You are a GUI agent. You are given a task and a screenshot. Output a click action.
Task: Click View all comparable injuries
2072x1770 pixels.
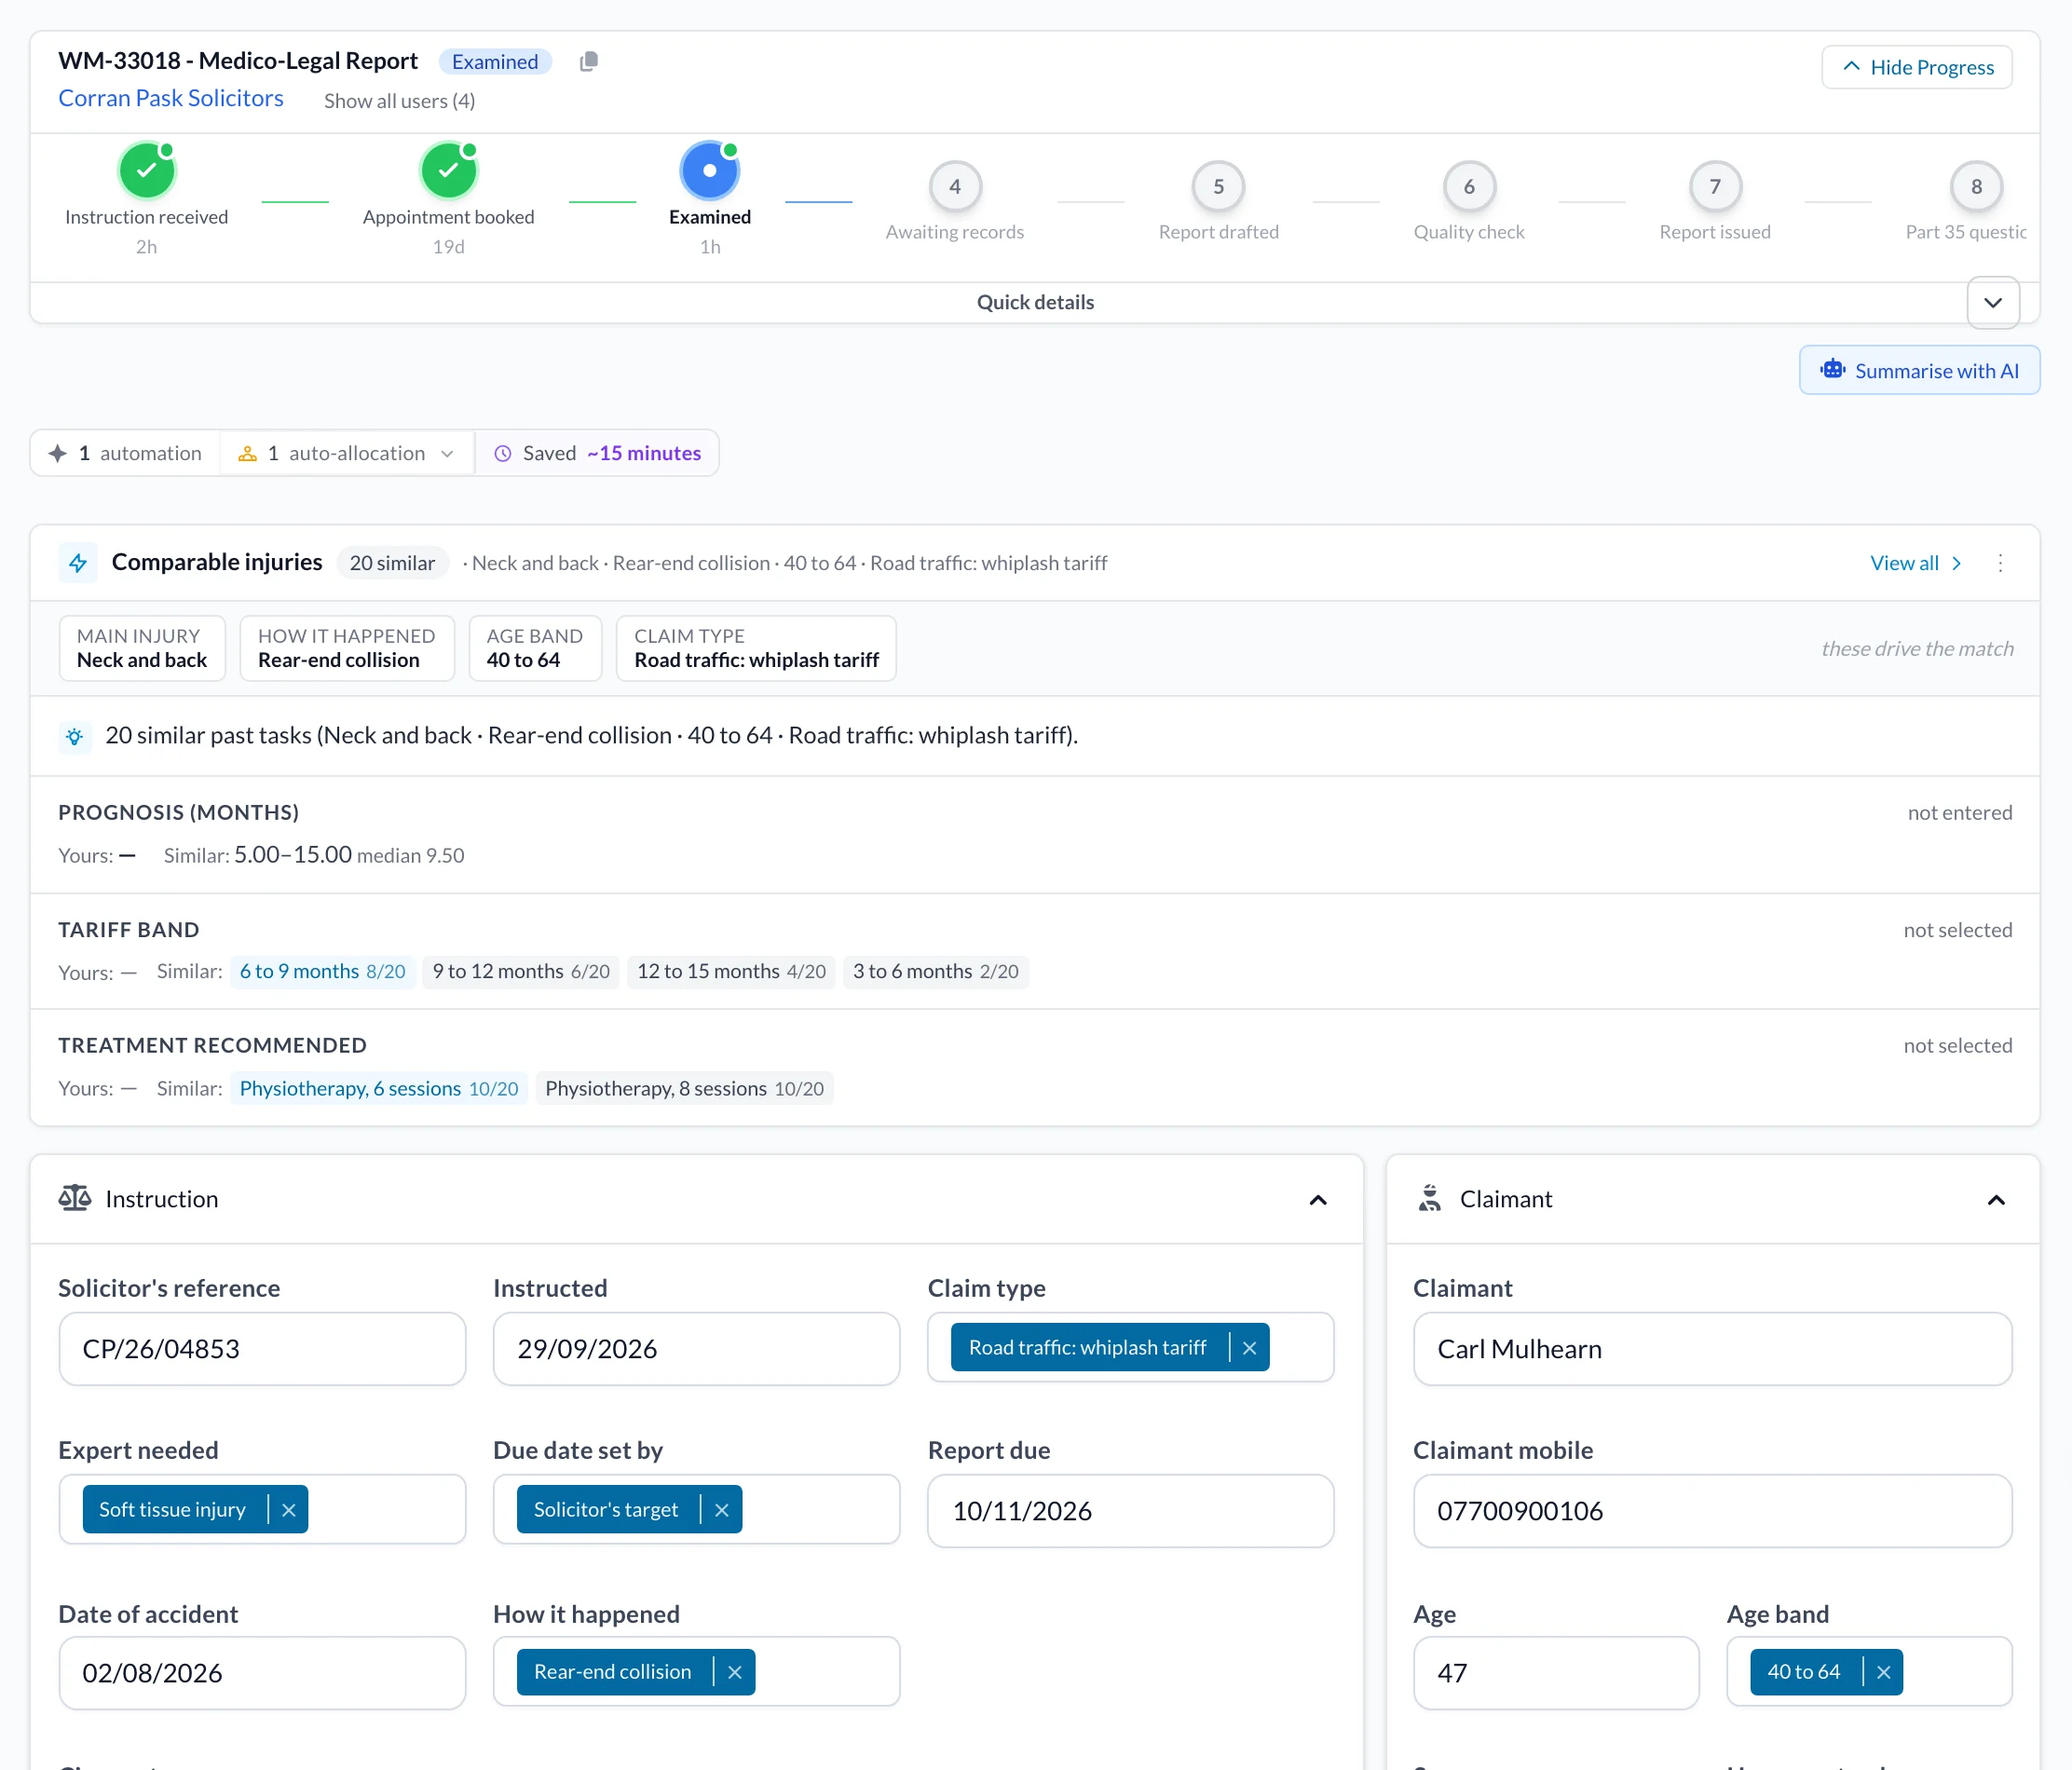pyautogui.click(x=1915, y=563)
